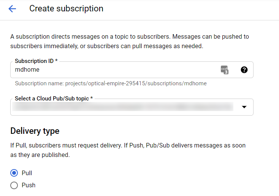Image resolution: width=279 pixels, height=196 pixels.
Task: Click the 'Delivery type' section heading
Action: pos(35,131)
